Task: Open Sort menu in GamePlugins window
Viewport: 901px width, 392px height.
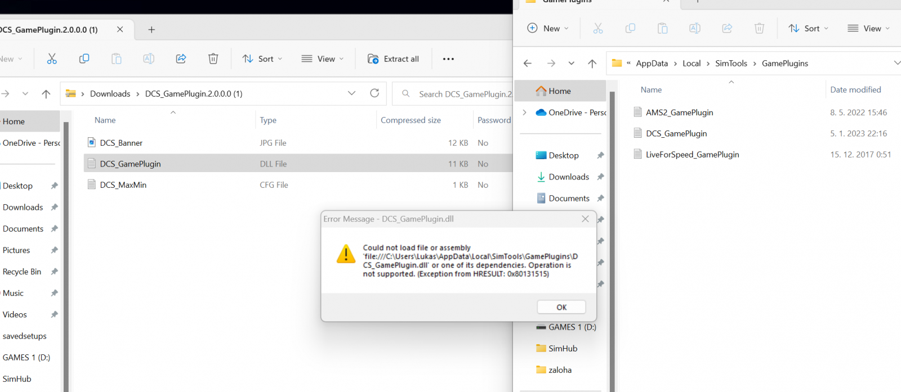Action: click(809, 28)
